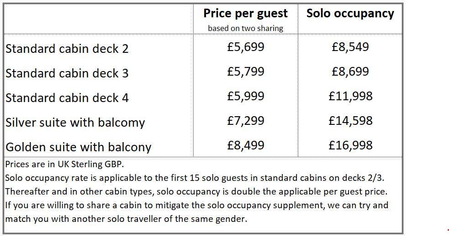Image resolution: width=449 pixels, height=236 pixels.
Task: Select the £5,799 price cell
Action: [245, 72]
